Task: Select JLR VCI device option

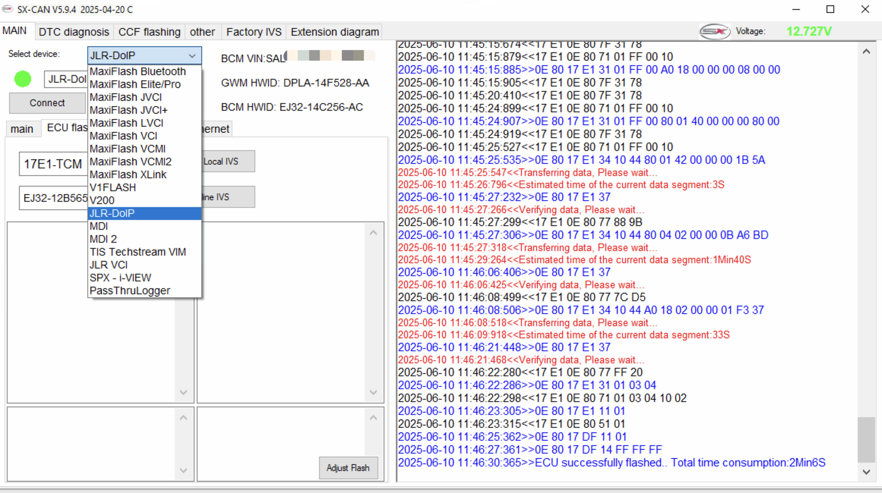Action: coord(144,265)
